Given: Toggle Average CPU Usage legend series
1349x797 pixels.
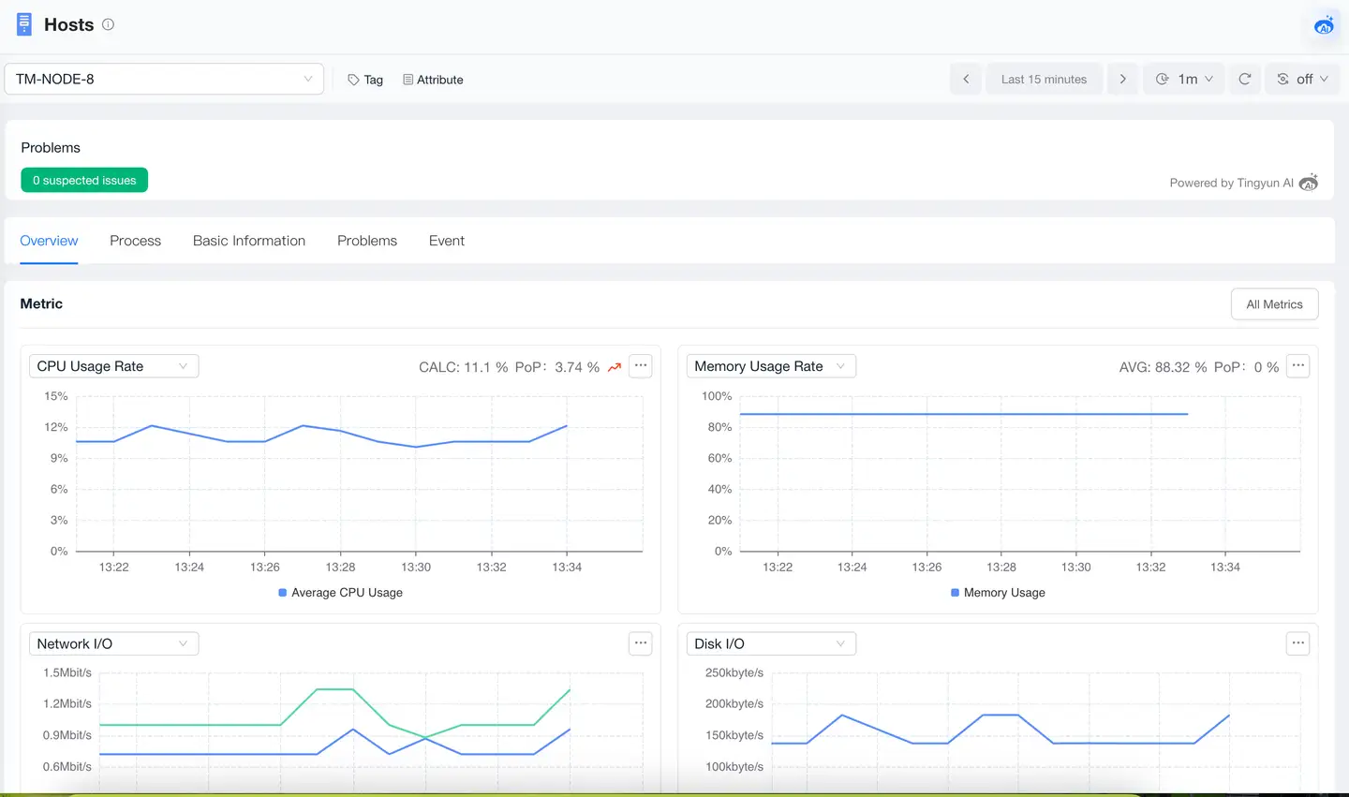Looking at the screenshot, I should [340, 593].
